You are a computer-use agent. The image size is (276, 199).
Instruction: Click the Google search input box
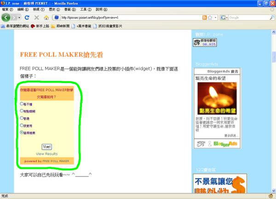(x=249, y=18)
